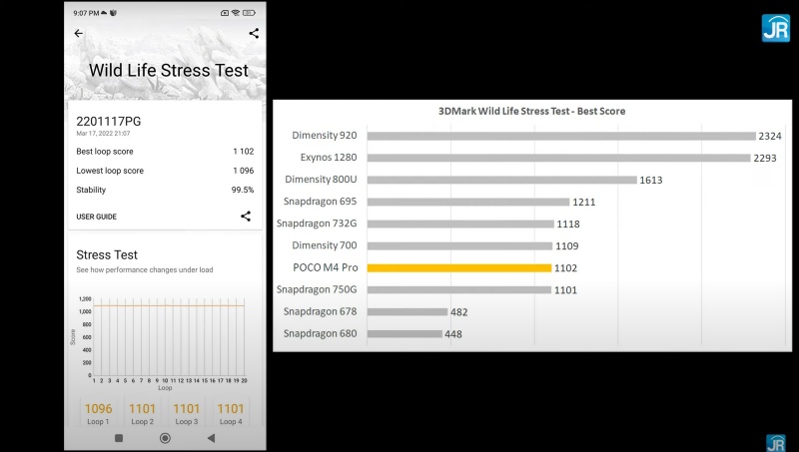Select the Loop 1 score card
Viewport: 799px width, 452px height.
[98, 413]
